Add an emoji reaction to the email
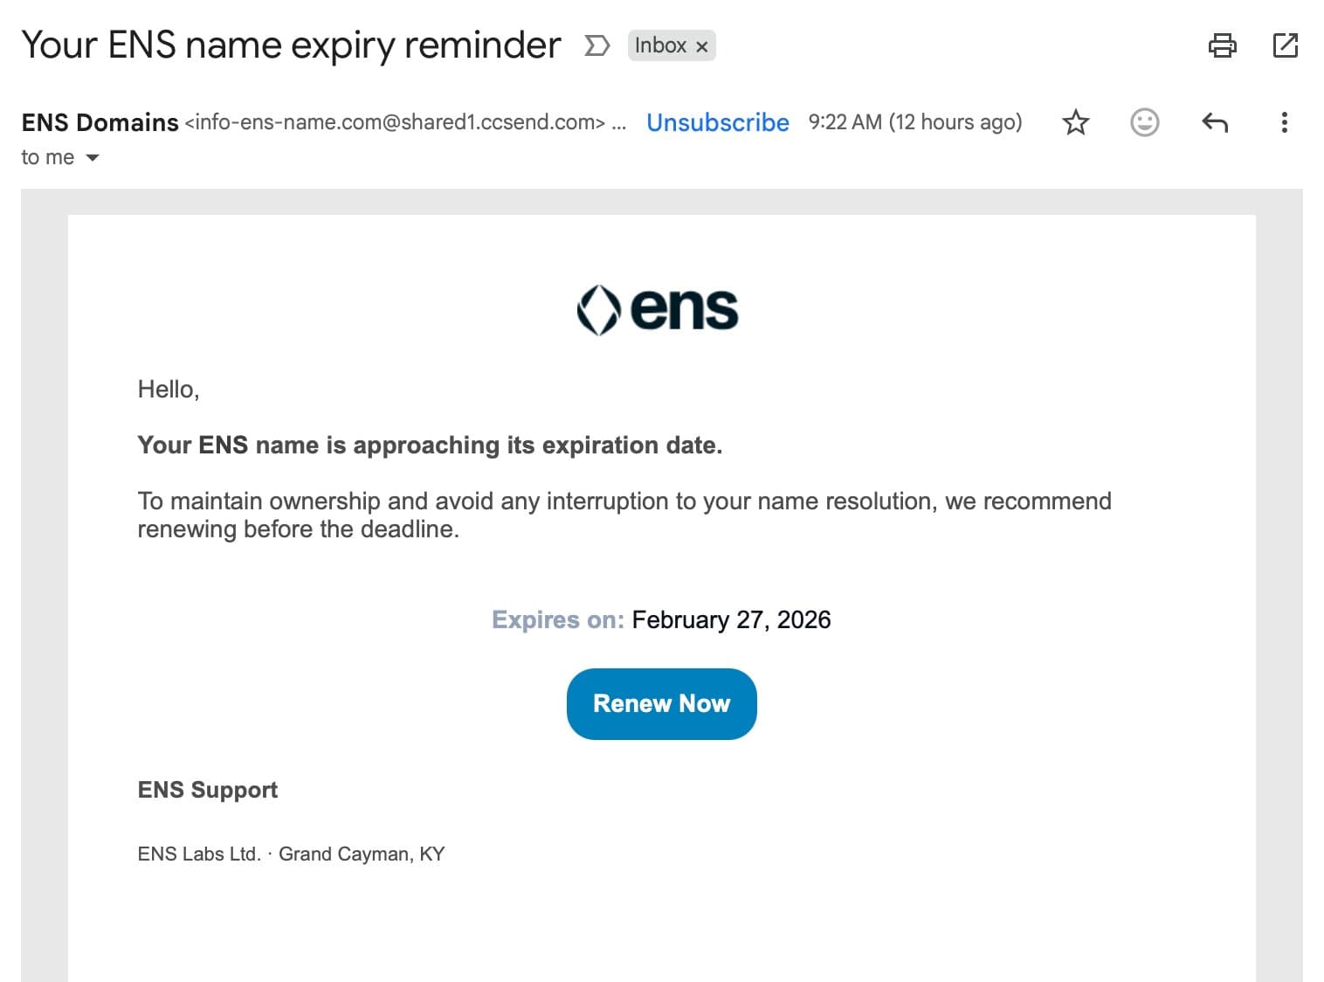Image resolution: width=1324 pixels, height=982 pixels. click(1144, 122)
